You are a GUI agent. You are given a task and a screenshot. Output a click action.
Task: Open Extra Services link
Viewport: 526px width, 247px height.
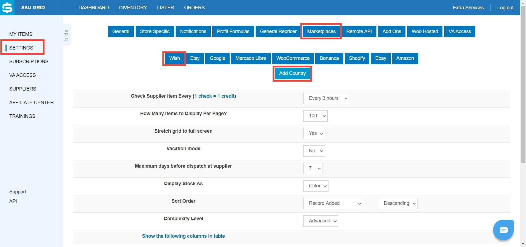coord(468,8)
